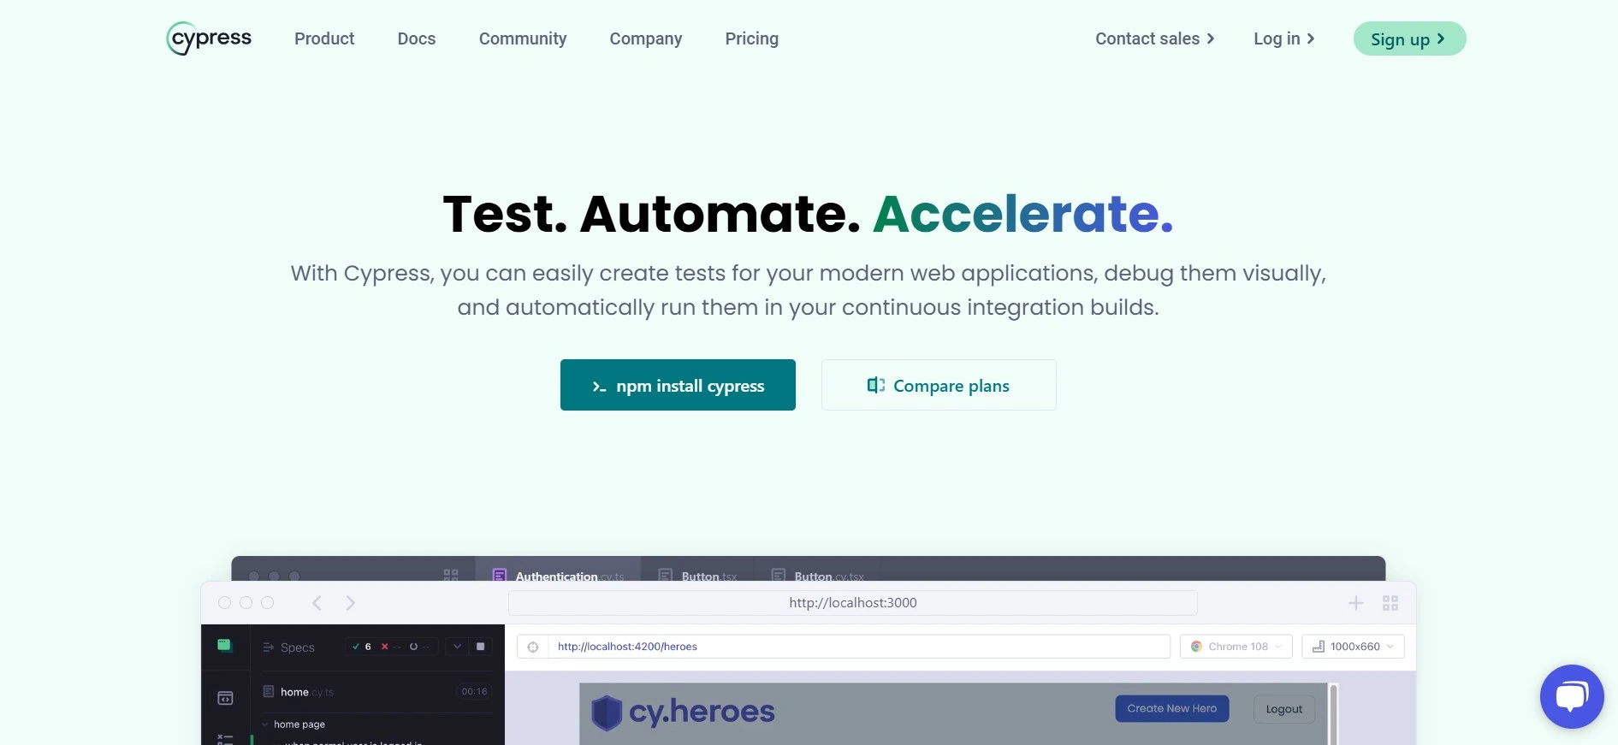This screenshot has height=745, width=1618.
Task: Click the pending tests spinner indicator
Action: point(414,647)
